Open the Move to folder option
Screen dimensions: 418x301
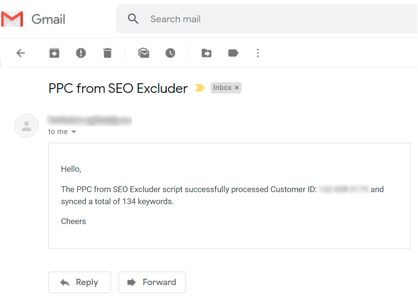207,53
